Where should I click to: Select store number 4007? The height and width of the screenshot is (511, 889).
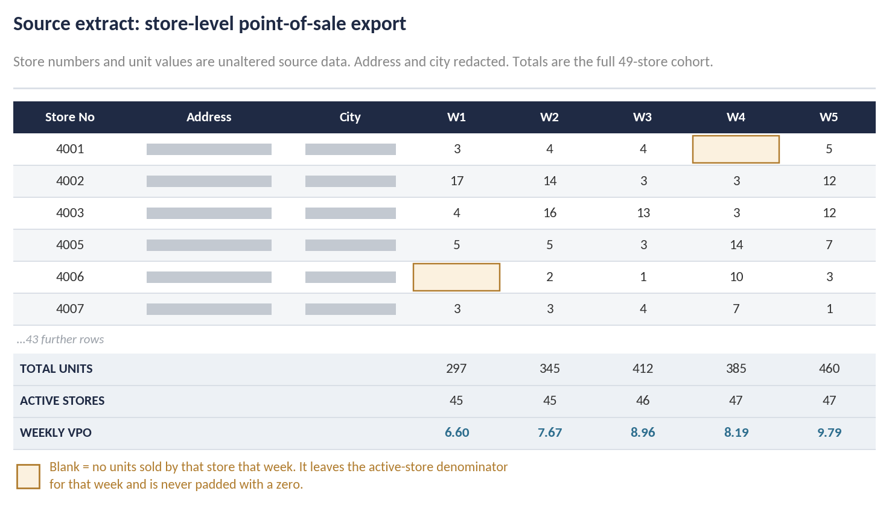[x=70, y=309]
